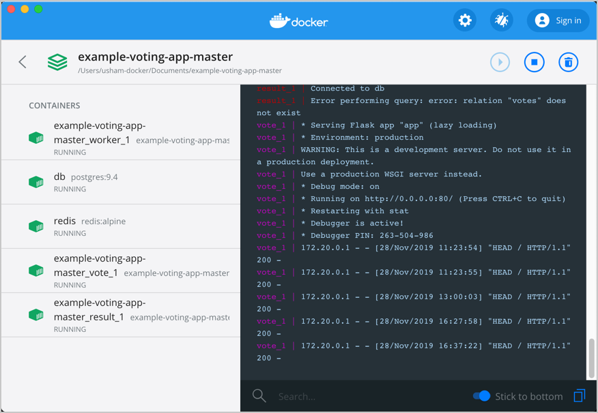Open Docker settings with the gear icon

click(465, 20)
